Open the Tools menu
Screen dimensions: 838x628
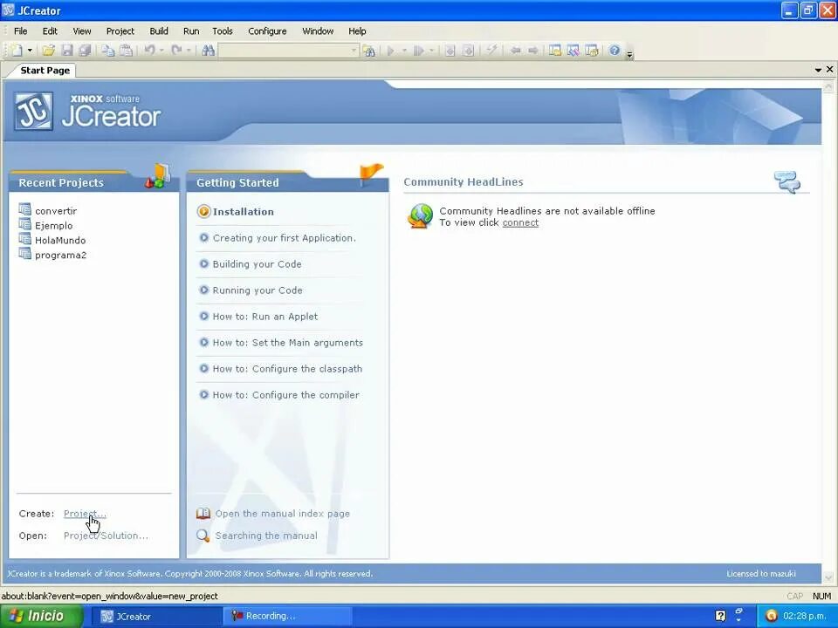point(223,31)
